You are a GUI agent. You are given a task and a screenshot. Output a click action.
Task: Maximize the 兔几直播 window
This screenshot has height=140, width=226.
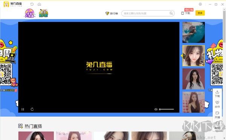(x=216, y=4)
